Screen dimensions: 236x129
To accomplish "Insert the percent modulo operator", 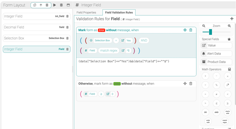I will [x=216, y=85].
